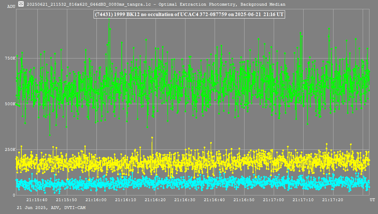Click the ADU axis label
The width and height of the screenshot is (378, 214).
coord(11,6)
